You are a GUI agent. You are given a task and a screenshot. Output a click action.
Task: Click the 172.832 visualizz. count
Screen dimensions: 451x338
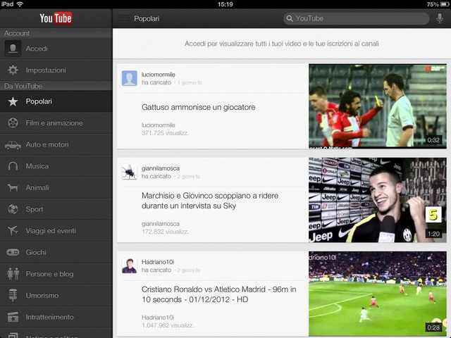pyautogui.click(x=165, y=232)
